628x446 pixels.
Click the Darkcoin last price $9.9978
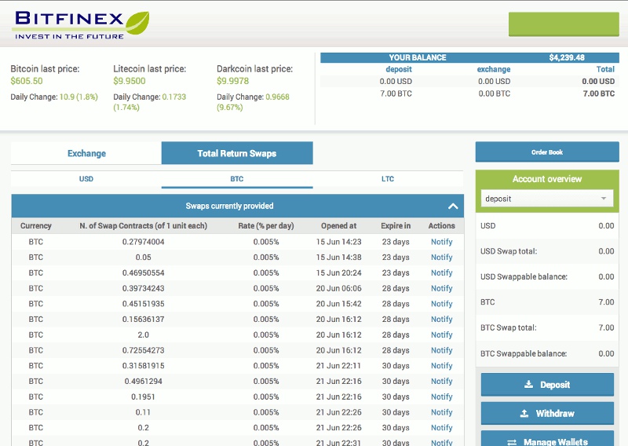(x=232, y=81)
